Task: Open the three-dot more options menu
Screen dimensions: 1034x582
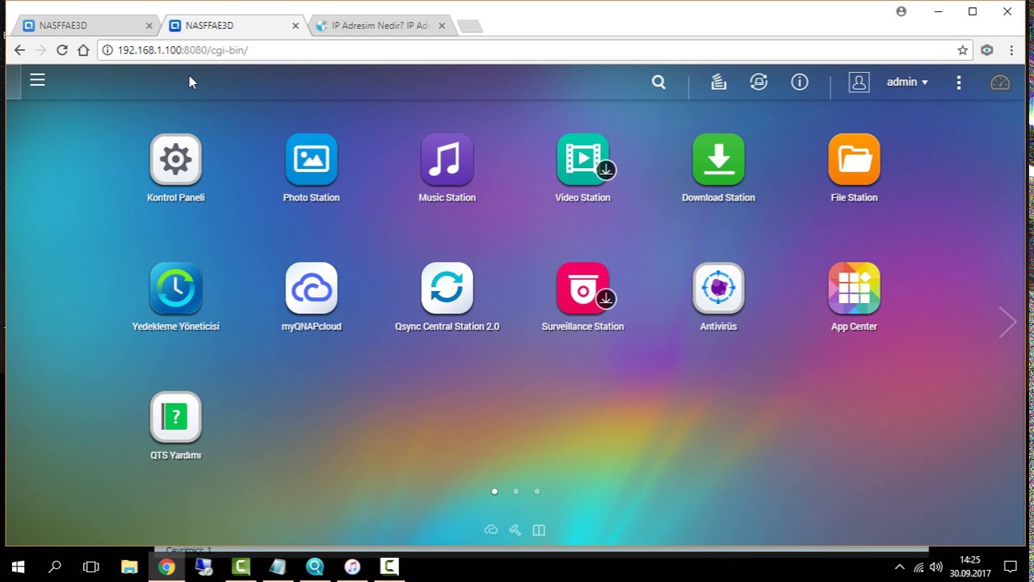Action: click(x=959, y=82)
